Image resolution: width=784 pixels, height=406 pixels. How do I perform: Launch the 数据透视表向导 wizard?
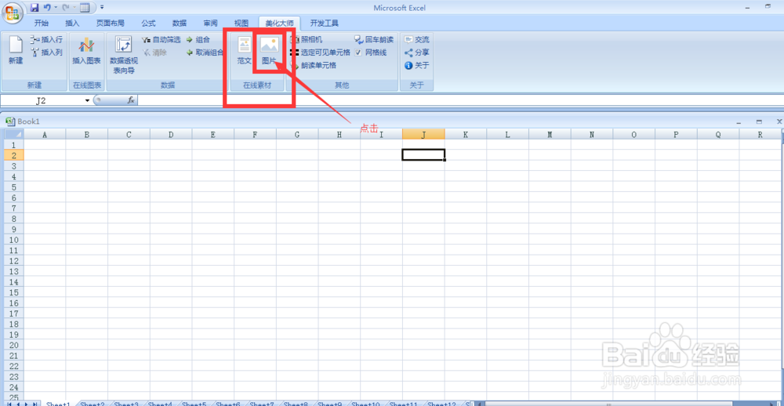[x=123, y=55]
